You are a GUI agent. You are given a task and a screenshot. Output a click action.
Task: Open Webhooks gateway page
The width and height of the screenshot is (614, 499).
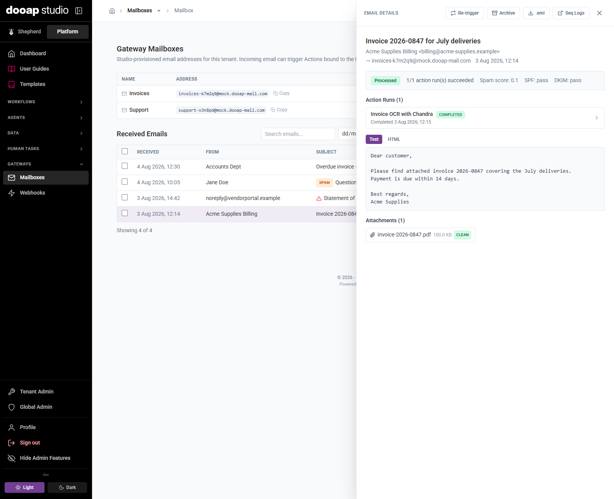pyautogui.click(x=46, y=193)
